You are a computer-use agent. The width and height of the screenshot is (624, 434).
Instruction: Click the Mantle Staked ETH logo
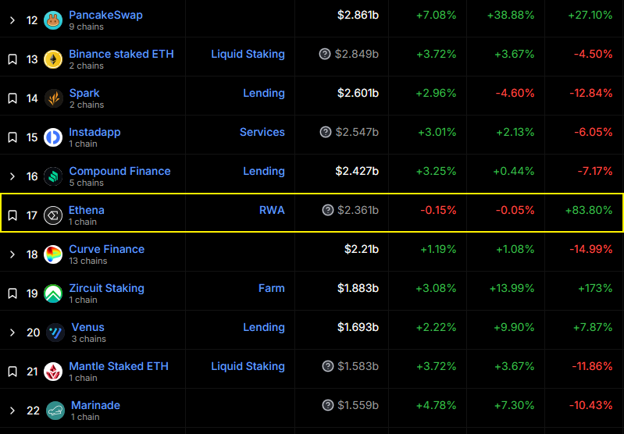coord(53,372)
